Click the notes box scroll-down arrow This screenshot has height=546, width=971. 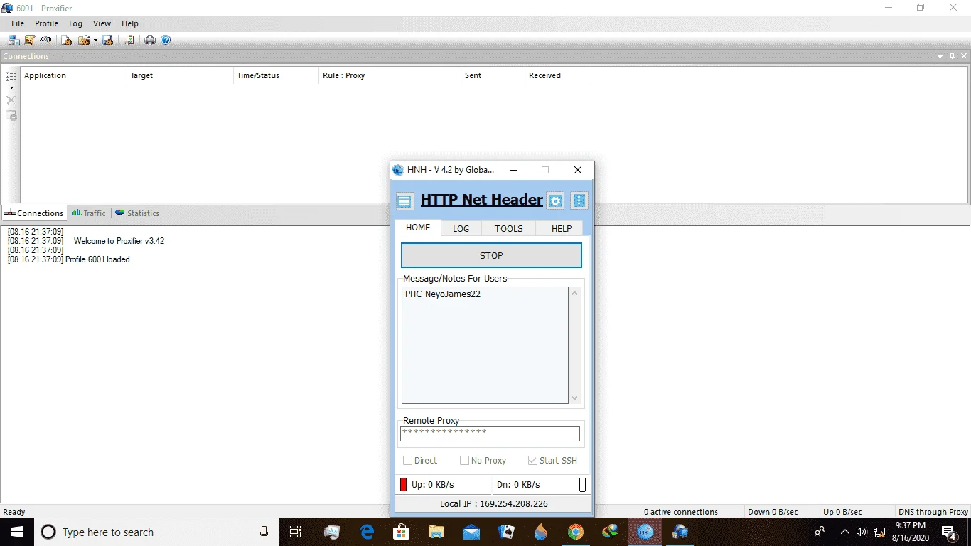pyautogui.click(x=575, y=398)
